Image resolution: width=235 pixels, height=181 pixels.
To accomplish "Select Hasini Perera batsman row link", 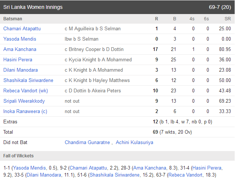I will pyautogui.click(x=18, y=59).
